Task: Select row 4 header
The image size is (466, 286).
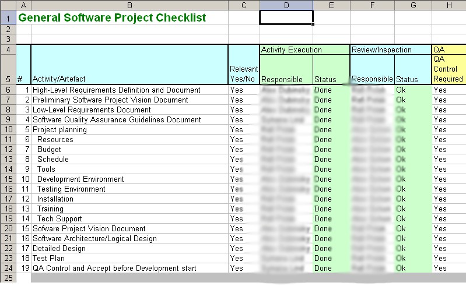Action: coord(8,50)
